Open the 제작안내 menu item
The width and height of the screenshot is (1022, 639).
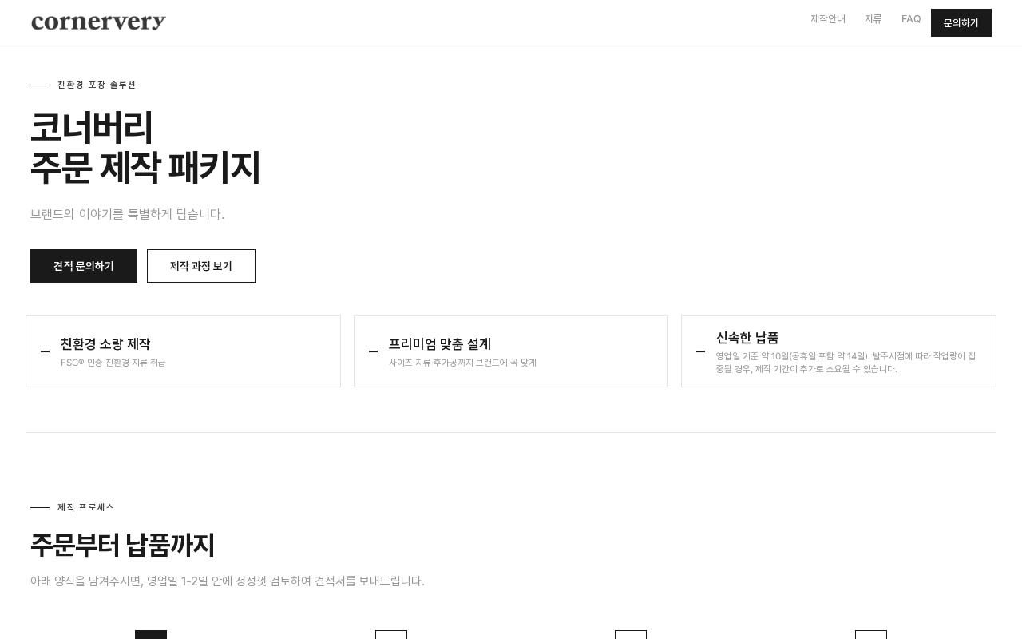coord(828,19)
